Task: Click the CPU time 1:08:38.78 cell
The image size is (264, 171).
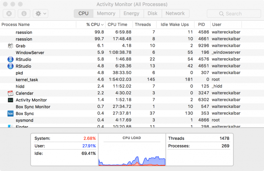Action: coord(120,52)
